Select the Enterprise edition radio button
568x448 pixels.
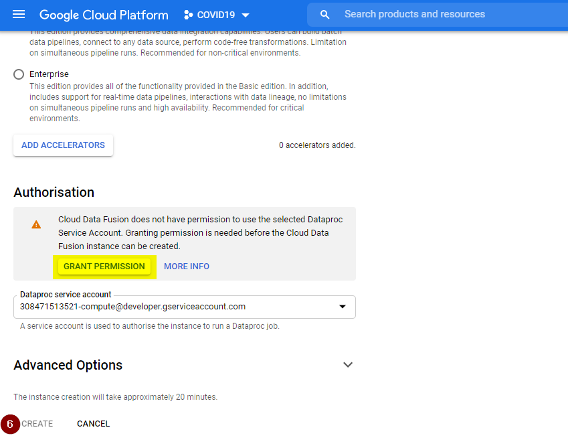pos(19,74)
